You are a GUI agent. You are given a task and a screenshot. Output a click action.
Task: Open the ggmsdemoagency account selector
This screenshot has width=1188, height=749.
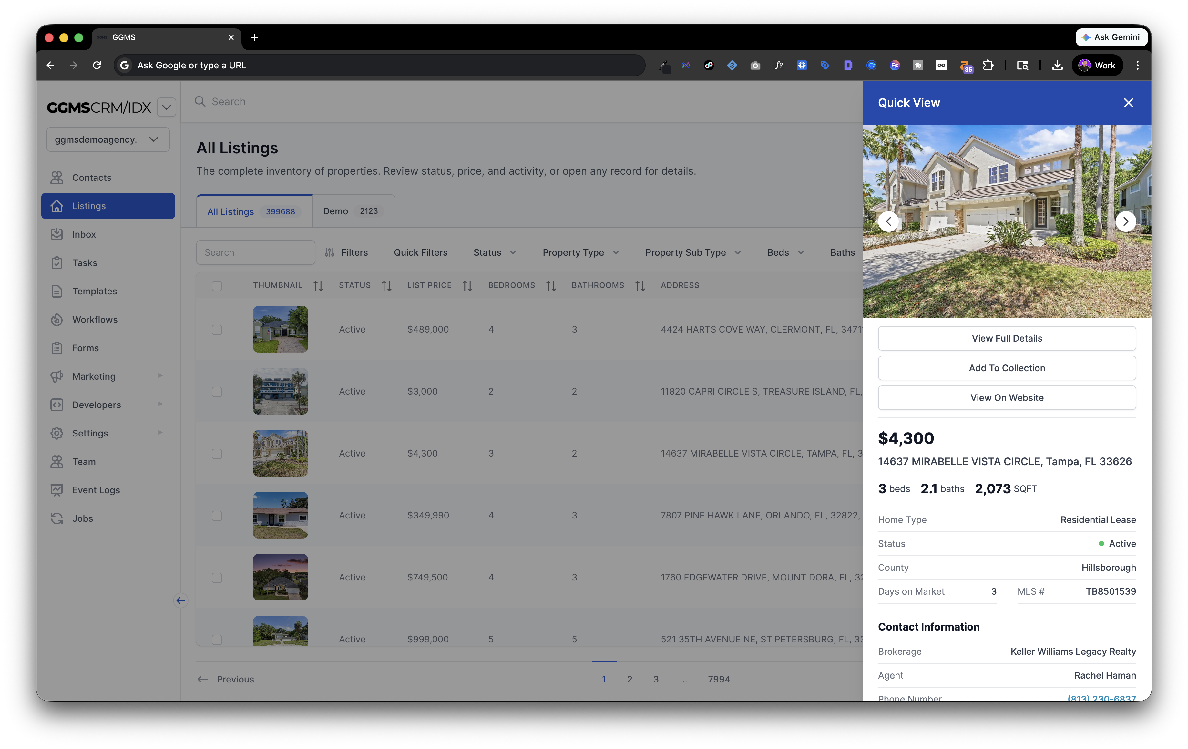point(108,140)
